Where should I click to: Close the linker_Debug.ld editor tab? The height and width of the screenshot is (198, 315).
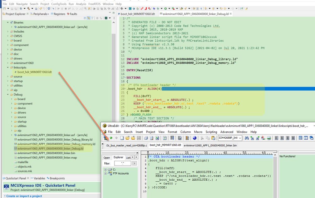[230, 14]
